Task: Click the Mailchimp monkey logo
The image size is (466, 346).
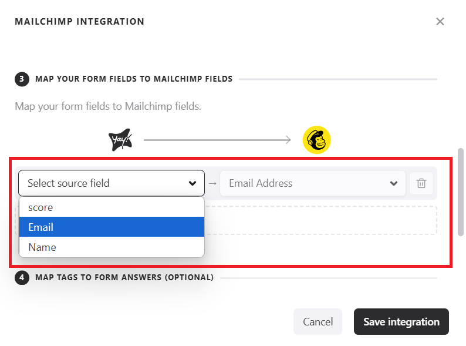Action: [x=317, y=140]
